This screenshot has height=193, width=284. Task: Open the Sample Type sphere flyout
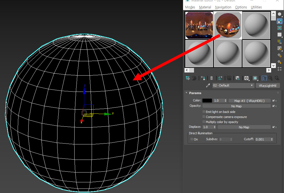click(x=280, y=14)
